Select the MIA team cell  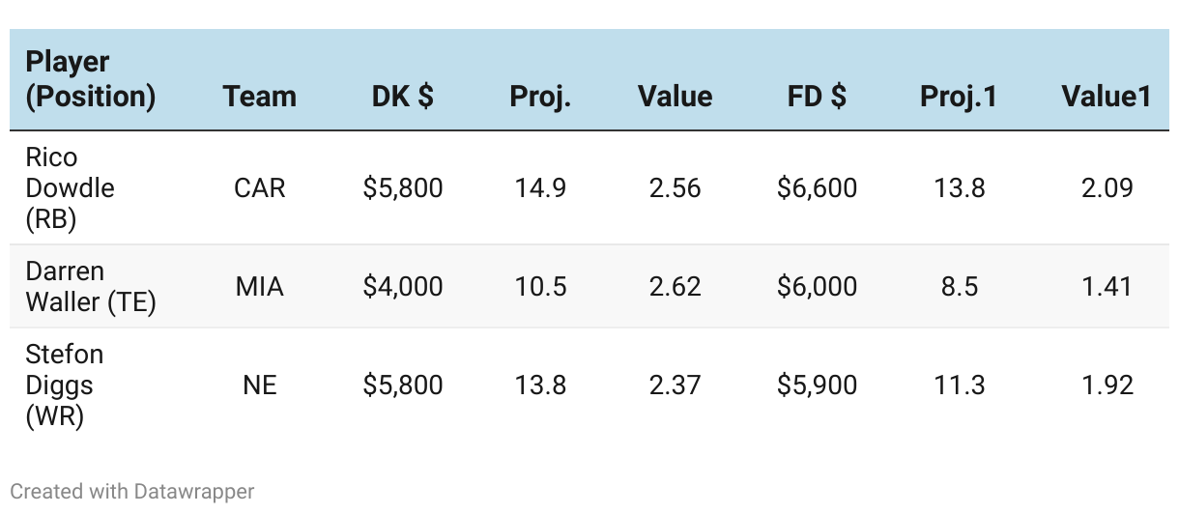(x=259, y=287)
